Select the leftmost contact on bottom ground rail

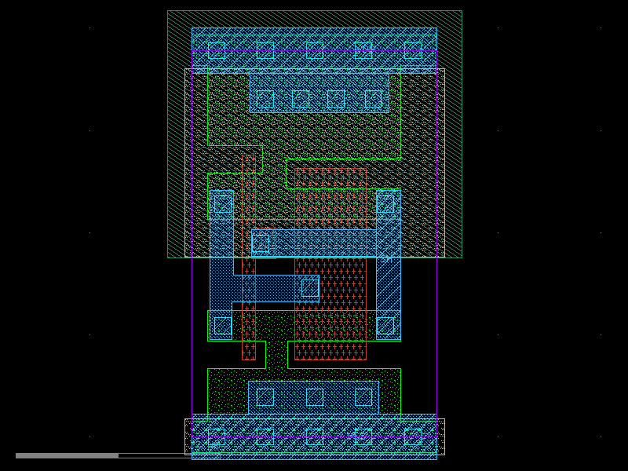tap(217, 436)
